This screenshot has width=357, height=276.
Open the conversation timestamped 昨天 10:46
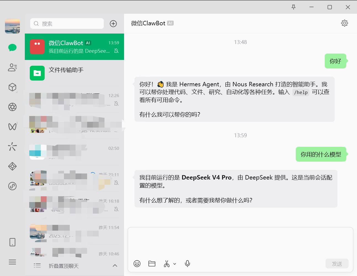[x=74, y=251]
